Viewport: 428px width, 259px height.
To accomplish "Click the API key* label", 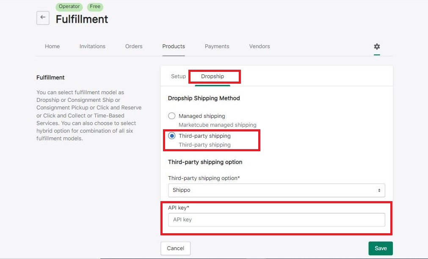I will point(179,208).
